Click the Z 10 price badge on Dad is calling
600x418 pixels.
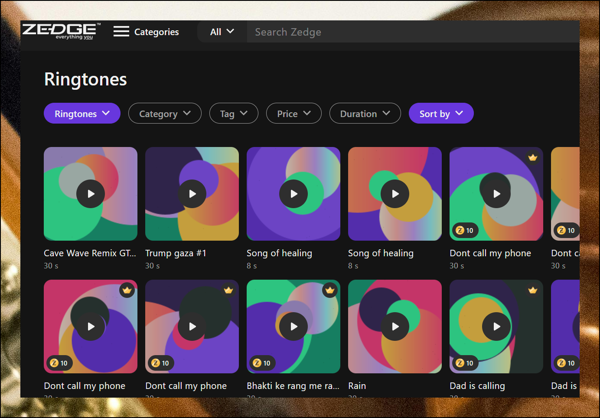coord(464,363)
